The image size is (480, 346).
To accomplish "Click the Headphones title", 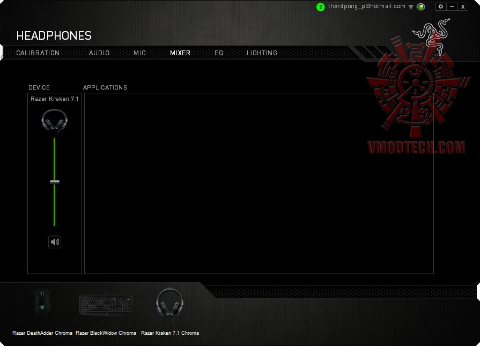I will point(54,35).
